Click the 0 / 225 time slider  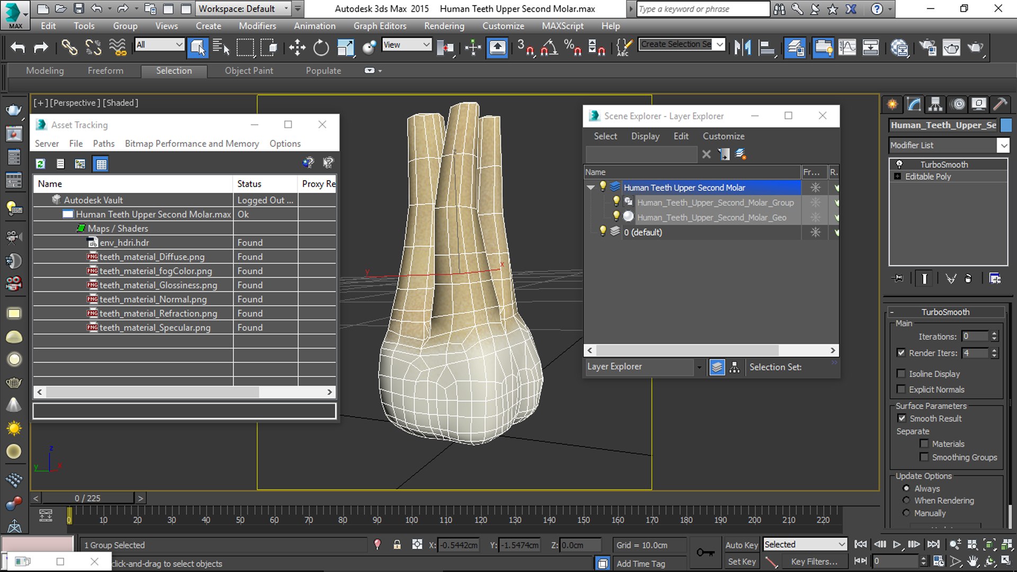click(88, 498)
